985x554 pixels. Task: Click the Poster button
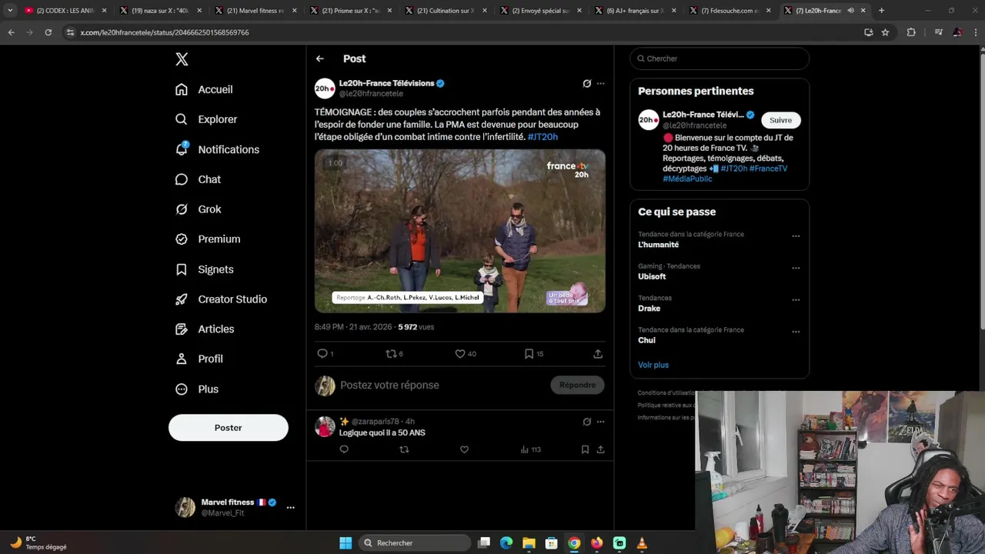tap(229, 428)
